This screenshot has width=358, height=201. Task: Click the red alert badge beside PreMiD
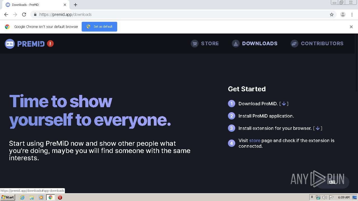click(50, 44)
